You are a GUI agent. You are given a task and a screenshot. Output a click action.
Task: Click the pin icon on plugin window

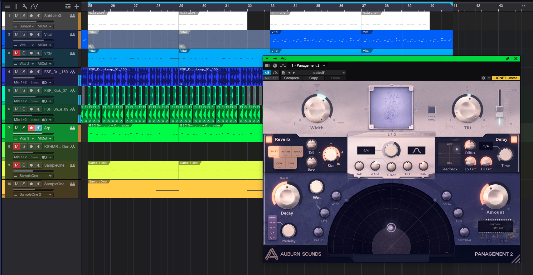coord(507,59)
